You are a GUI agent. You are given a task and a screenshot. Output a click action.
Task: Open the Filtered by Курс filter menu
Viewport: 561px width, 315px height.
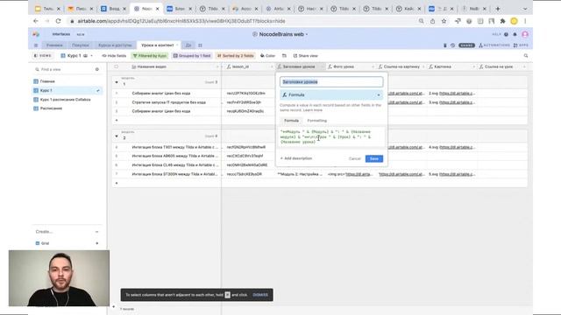(150, 56)
